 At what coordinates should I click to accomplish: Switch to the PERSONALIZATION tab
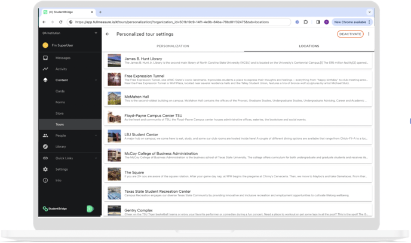pos(173,46)
